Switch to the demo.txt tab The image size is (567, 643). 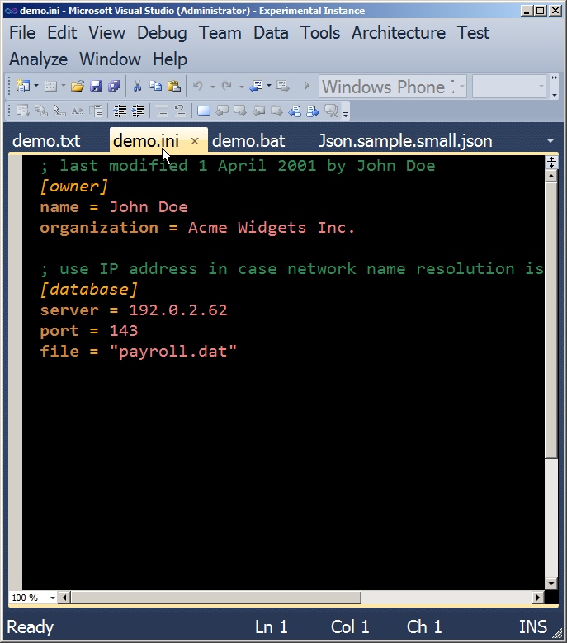pos(46,141)
